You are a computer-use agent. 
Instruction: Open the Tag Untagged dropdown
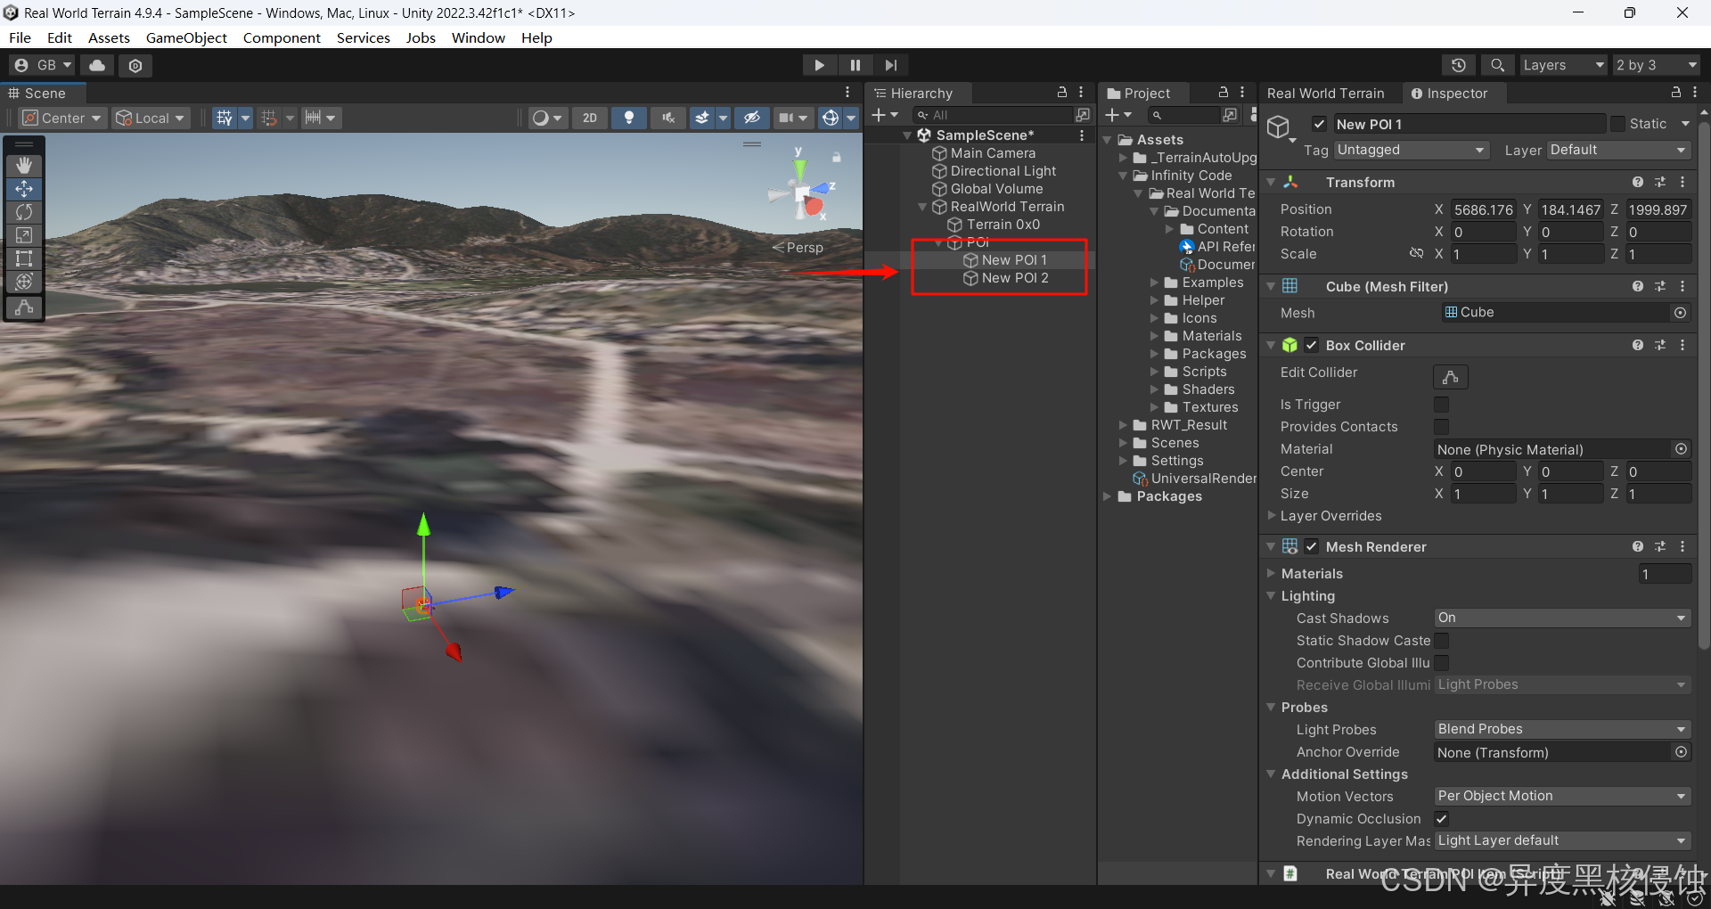tap(1412, 150)
